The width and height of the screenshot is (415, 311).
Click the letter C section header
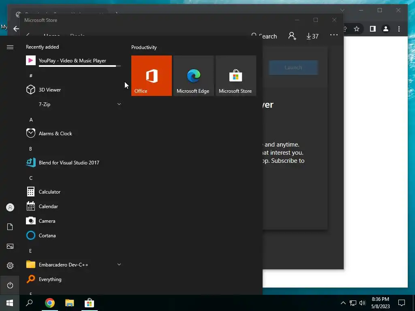click(x=31, y=178)
